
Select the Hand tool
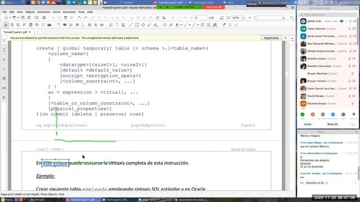point(37,25)
